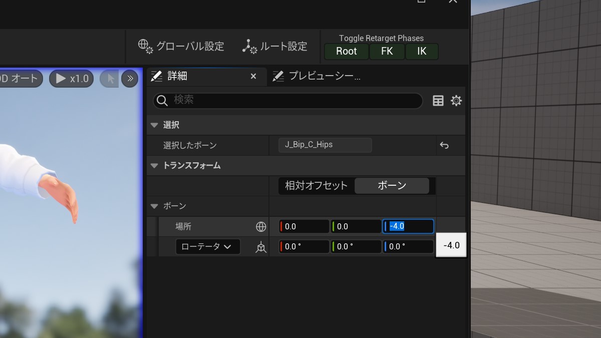Open the playback speed x1.0 control
The image size is (601, 338).
pyautogui.click(x=72, y=79)
